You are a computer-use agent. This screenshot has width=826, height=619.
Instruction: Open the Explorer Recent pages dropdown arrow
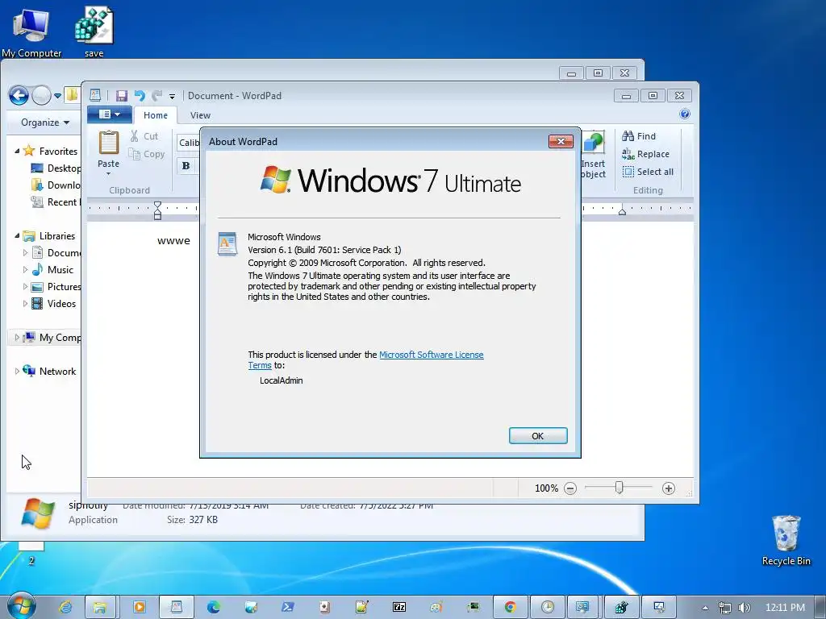coord(57,97)
